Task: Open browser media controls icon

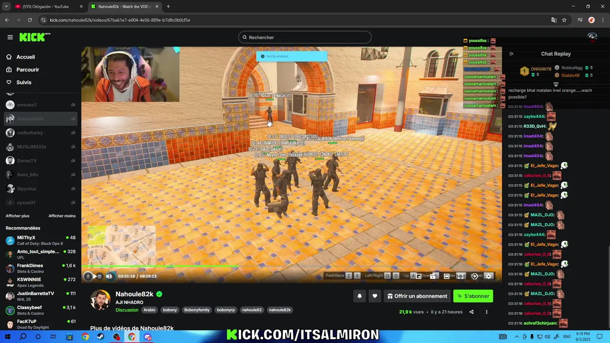Action: tap(580, 20)
